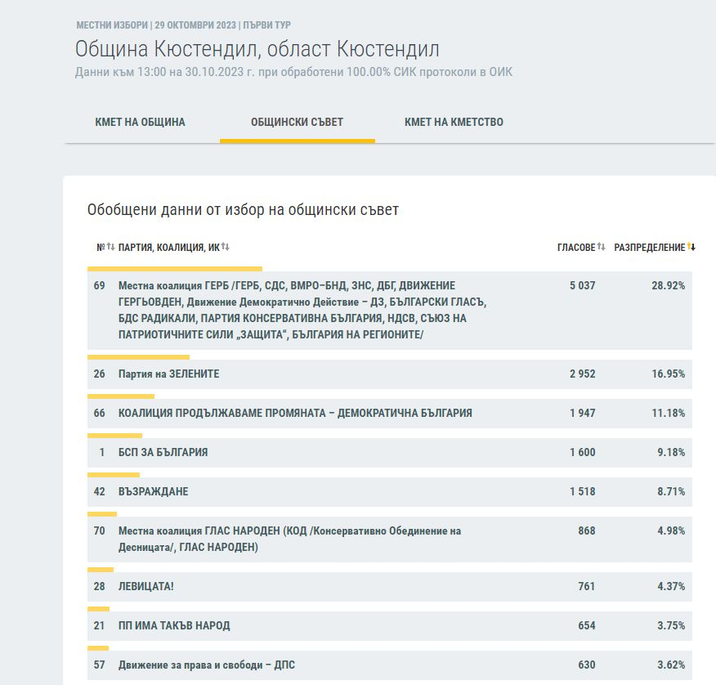Click percentage 4.98%
The image size is (716, 685).
click(671, 531)
